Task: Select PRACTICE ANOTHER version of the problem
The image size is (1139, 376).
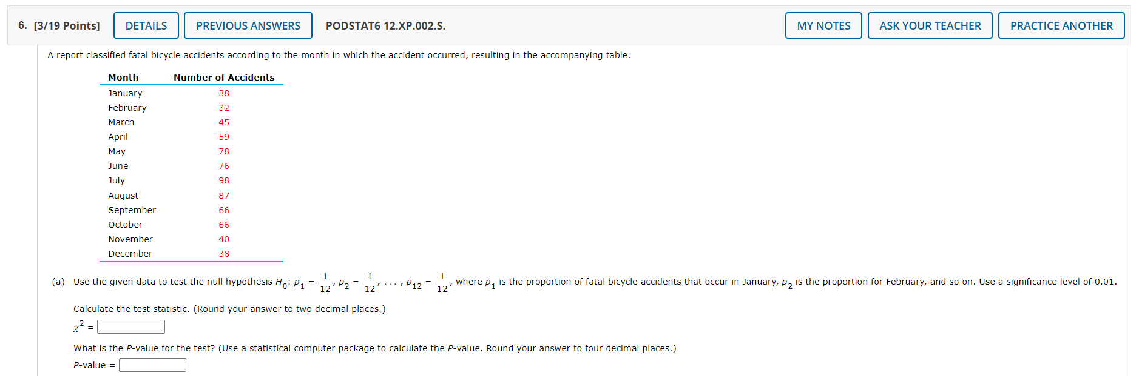Action: pyautogui.click(x=1061, y=25)
